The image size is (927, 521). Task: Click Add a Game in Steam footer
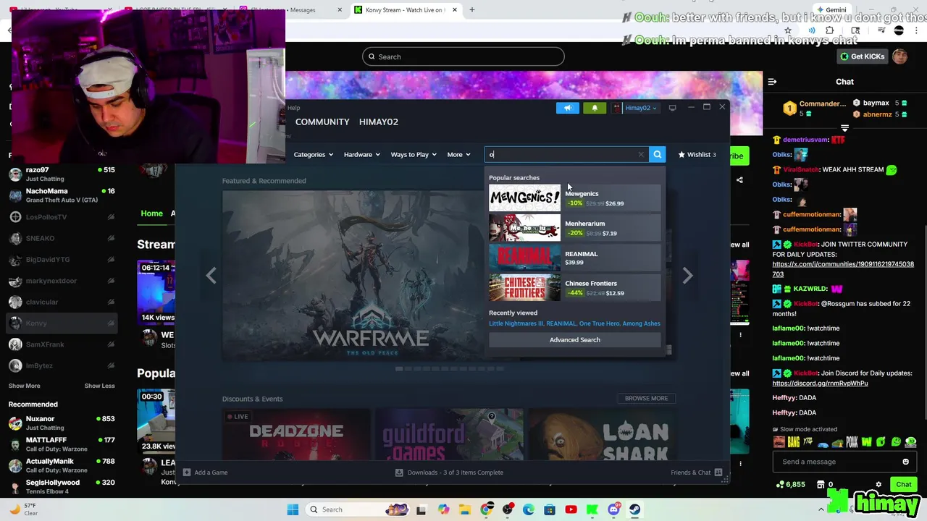[x=205, y=473]
